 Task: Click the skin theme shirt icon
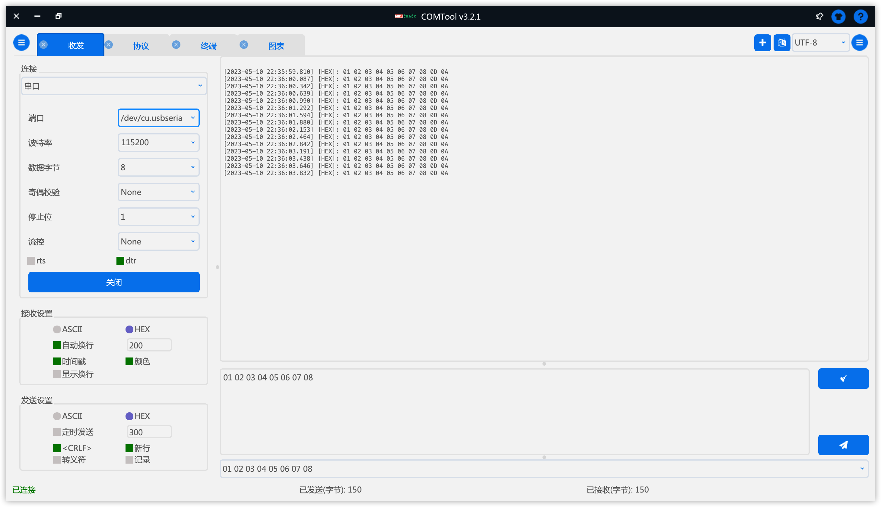(838, 16)
